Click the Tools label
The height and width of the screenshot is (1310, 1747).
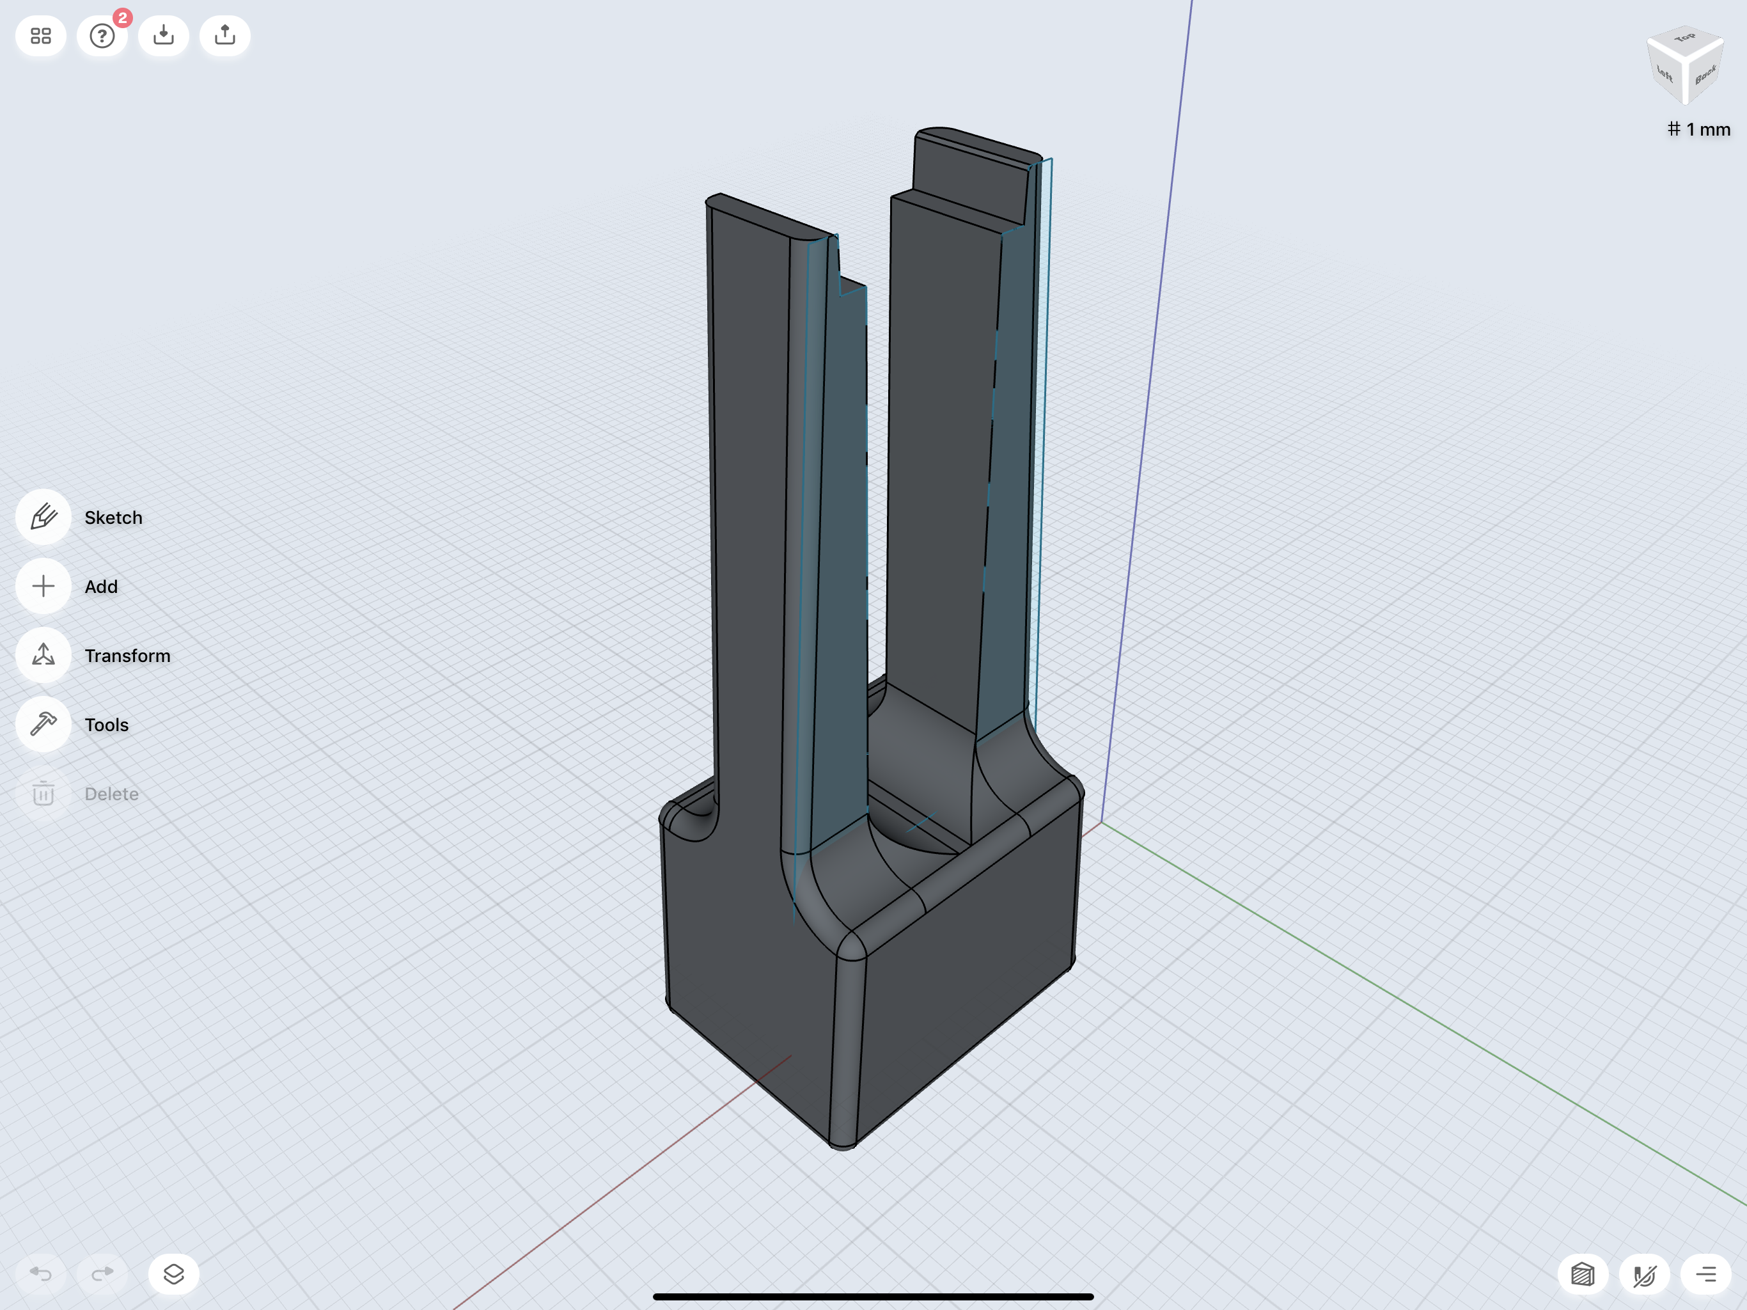tap(107, 725)
